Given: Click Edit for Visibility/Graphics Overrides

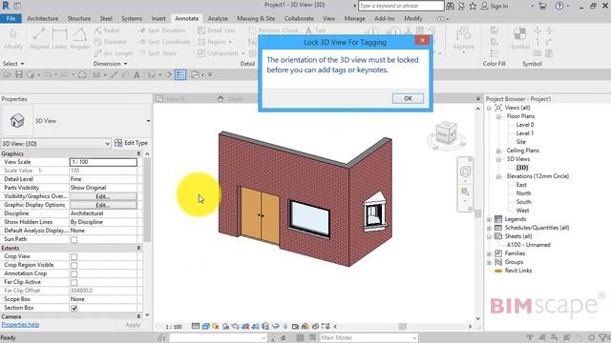Looking at the screenshot, I should tap(103, 196).
